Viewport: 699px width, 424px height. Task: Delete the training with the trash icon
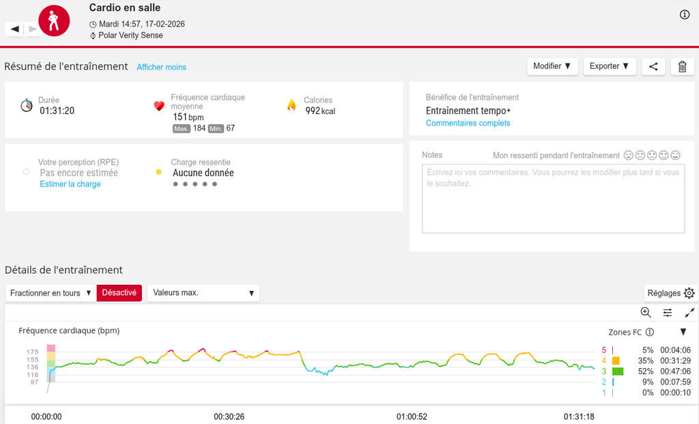(x=682, y=66)
